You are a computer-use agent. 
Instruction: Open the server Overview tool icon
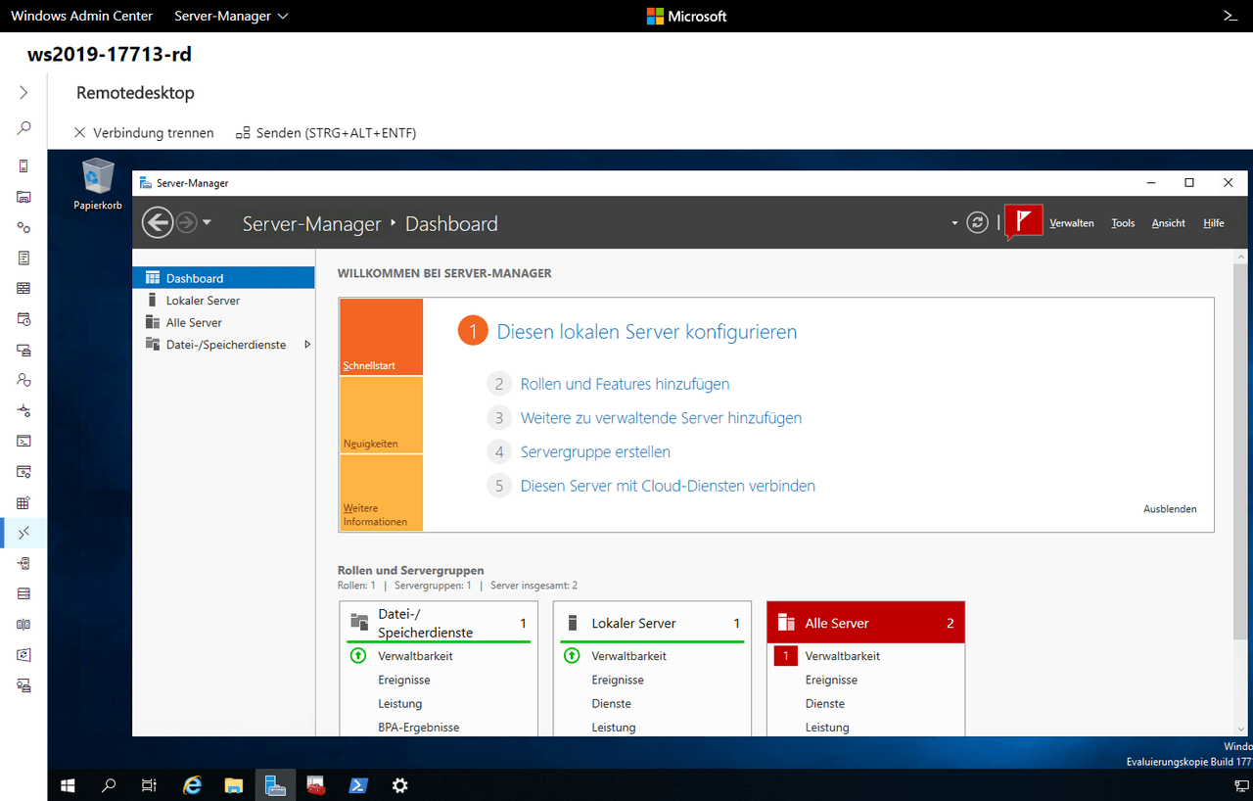pyautogui.click(x=23, y=165)
